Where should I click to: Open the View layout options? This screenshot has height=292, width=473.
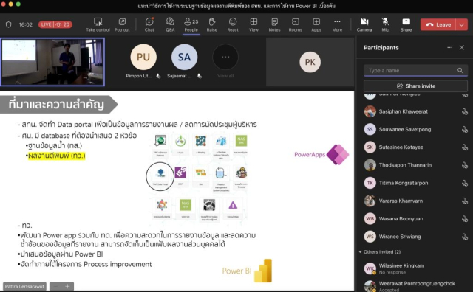coord(253,24)
